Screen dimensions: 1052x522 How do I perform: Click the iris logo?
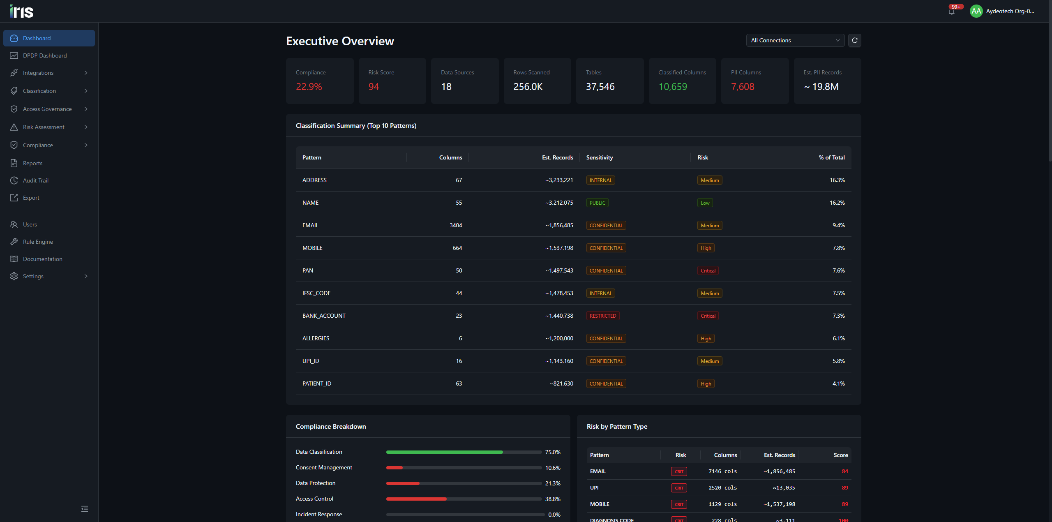click(21, 11)
